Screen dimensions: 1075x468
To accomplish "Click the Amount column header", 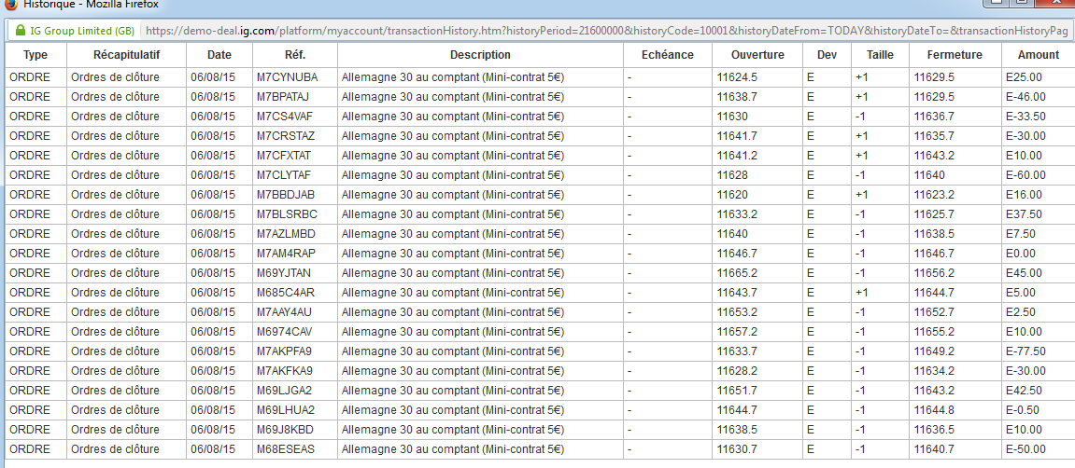I will pyautogui.click(x=1038, y=55).
